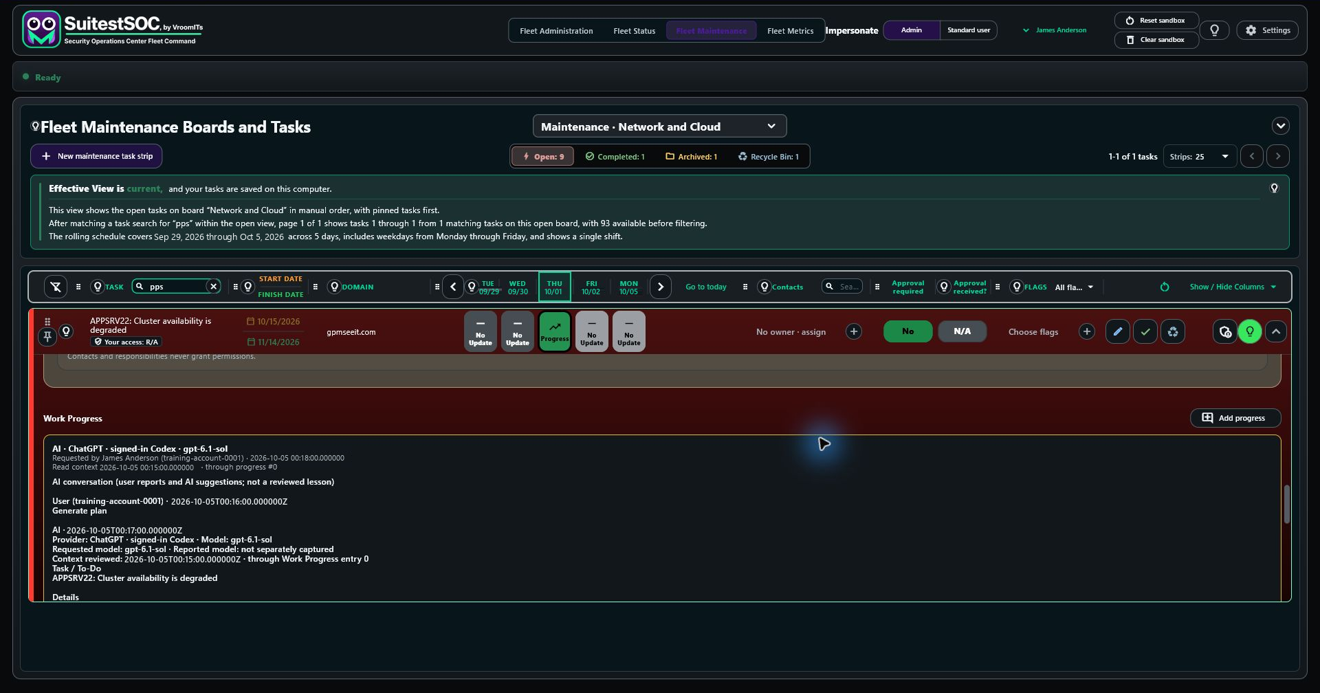This screenshot has height=693, width=1320.
Task: Open the TASK column lightbulb hint
Action: tap(98, 287)
